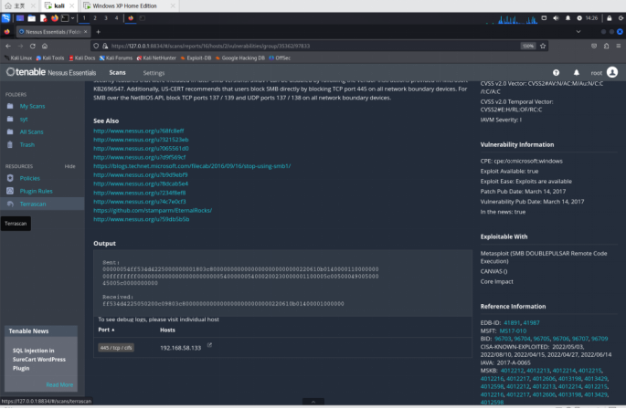Open the stop-using-smb1 technet blog link
This screenshot has width=626, height=409.
[x=192, y=166]
